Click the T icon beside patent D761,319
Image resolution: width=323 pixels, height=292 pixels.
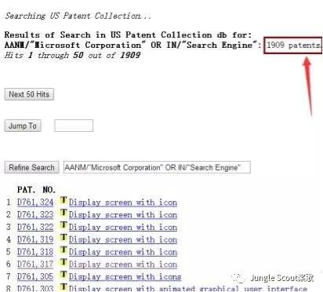click(x=64, y=238)
